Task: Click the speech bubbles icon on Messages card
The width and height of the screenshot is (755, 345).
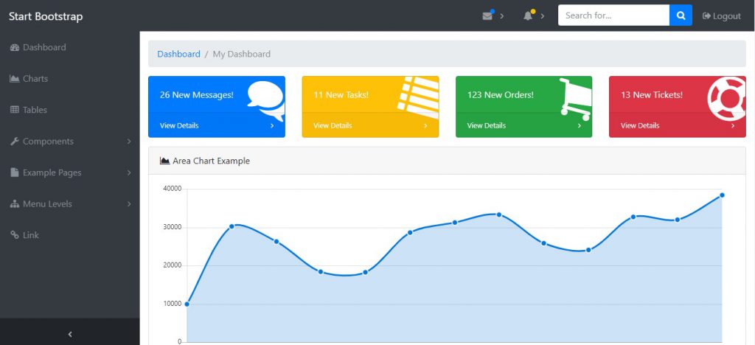Action: click(266, 101)
